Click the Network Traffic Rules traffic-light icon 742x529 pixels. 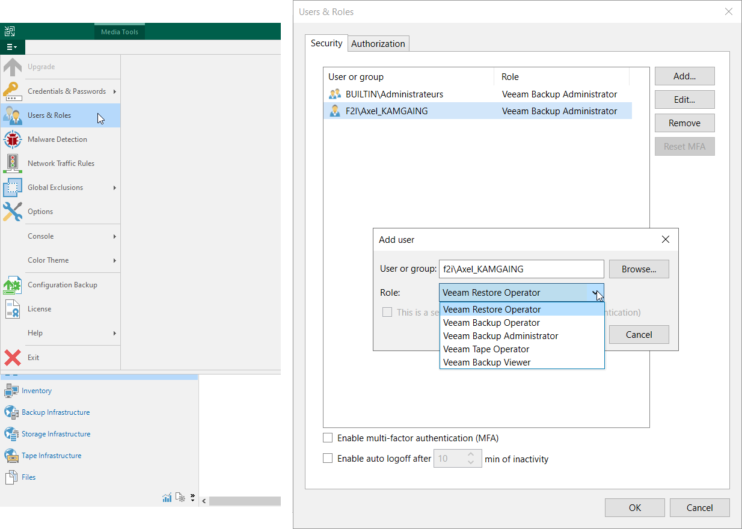[x=13, y=164]
